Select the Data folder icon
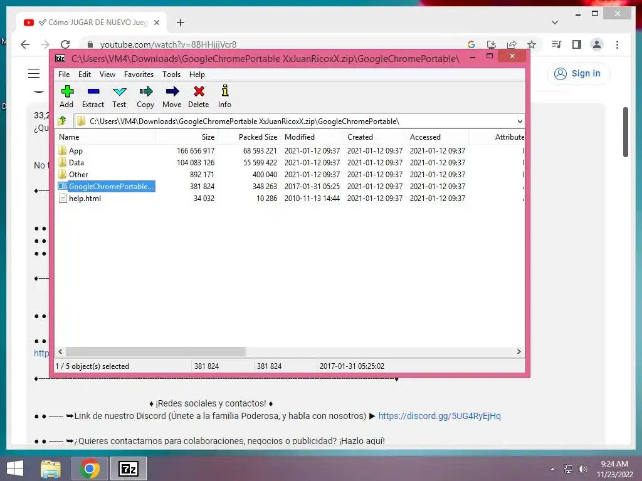Screen dimensions: 642x481 point(62,162)
